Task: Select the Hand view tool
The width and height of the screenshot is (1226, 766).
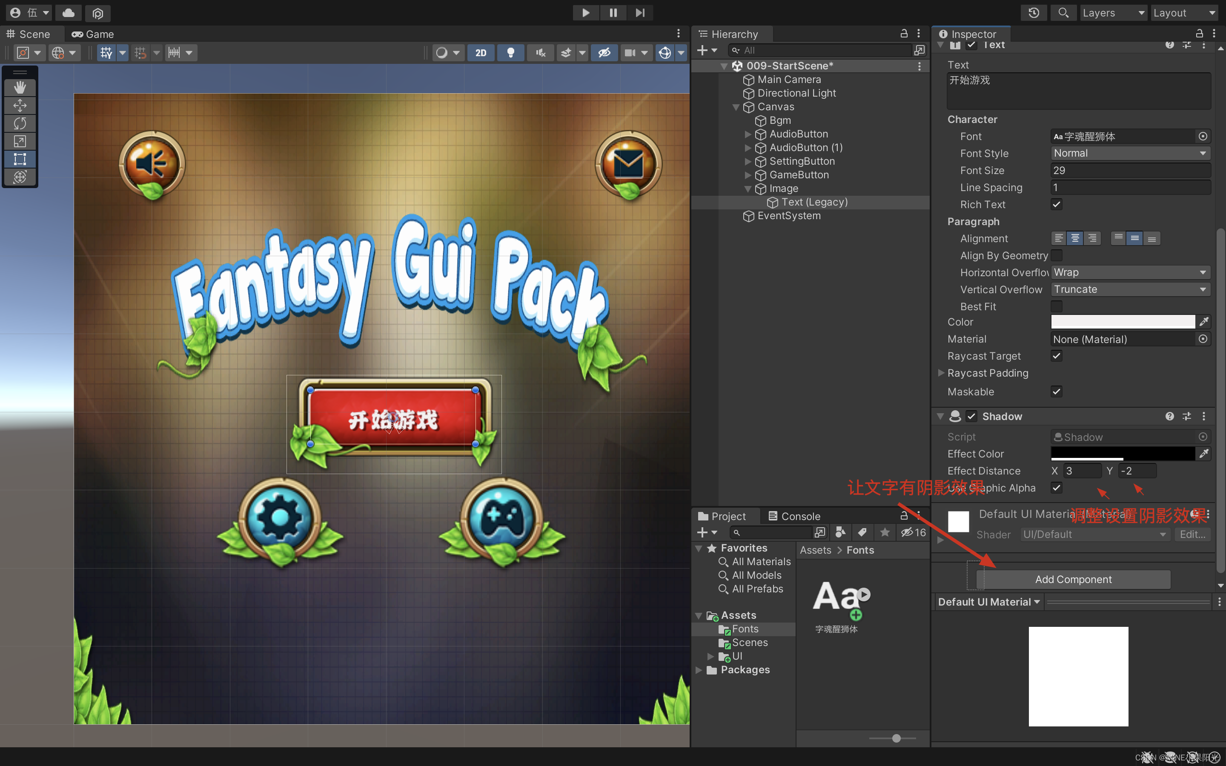Action: (20, 87)
